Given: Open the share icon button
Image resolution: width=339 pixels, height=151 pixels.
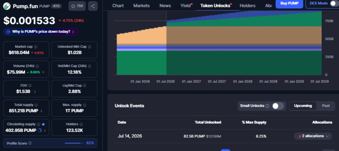Looking at the screenshot, I should point(93,6).
